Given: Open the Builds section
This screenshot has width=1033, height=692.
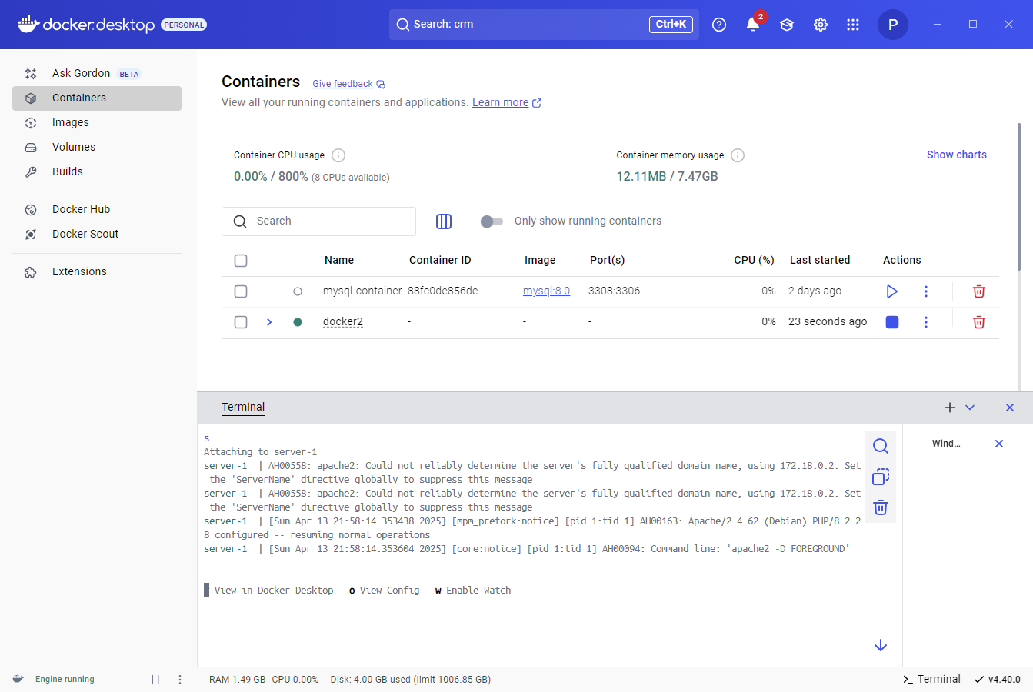Looking at the screenshot, I should point(97,172).
